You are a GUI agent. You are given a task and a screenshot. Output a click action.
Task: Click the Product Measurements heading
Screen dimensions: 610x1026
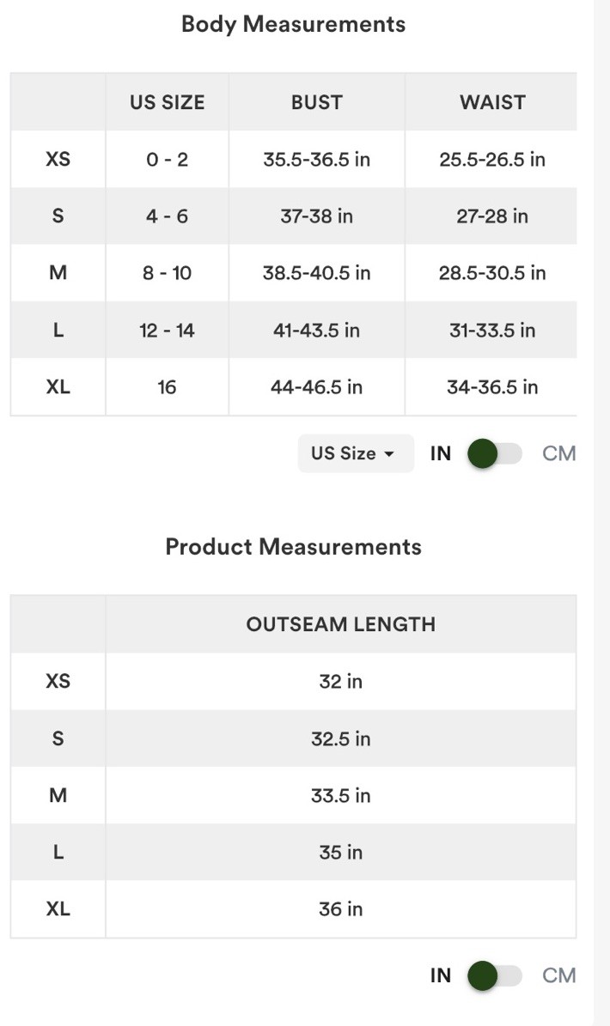click(x=293, y=546)
